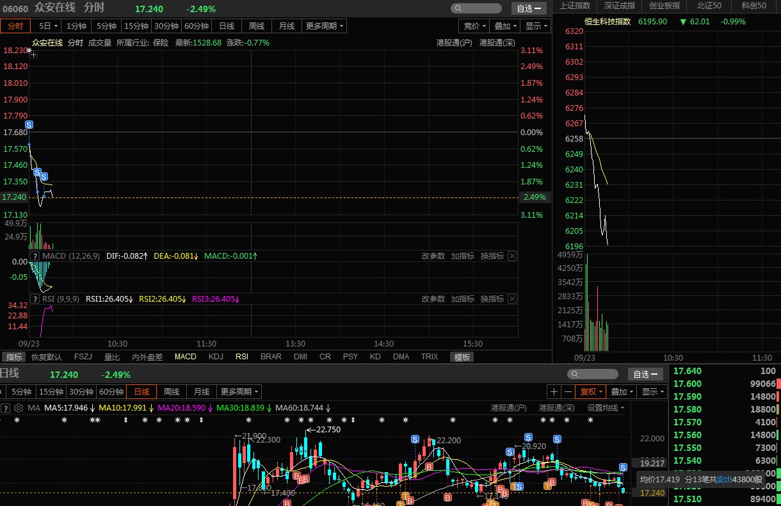The image size is (781, 506).
Task: Click the topmost blue S marker on the intraday chart
Action: [x=29, y=124]
